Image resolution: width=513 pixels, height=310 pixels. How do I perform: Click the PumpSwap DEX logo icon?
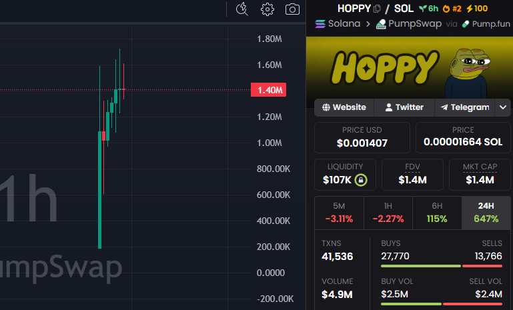point(381,24)
